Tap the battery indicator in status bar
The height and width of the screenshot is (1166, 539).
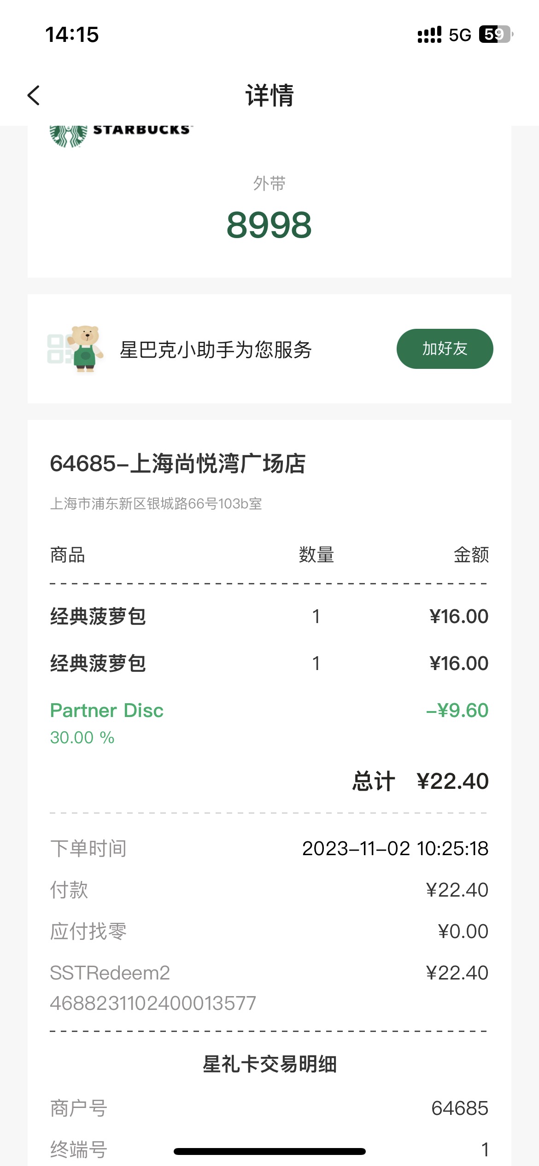pos(496,35)
